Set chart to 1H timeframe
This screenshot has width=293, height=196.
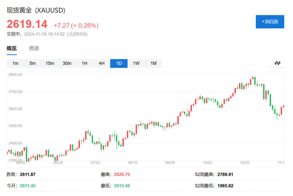pos(84,63)
